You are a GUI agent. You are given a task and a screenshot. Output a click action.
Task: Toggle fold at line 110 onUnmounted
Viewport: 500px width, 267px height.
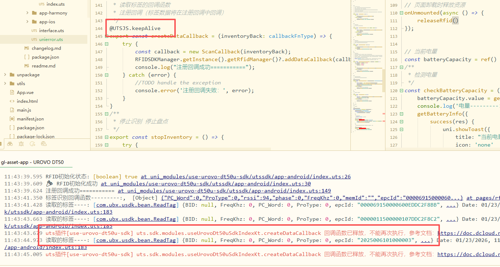click(x=401, y=13)
